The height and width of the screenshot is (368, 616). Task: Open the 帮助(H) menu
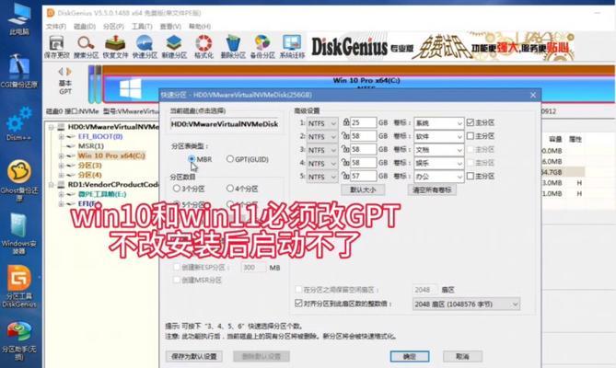200,27
